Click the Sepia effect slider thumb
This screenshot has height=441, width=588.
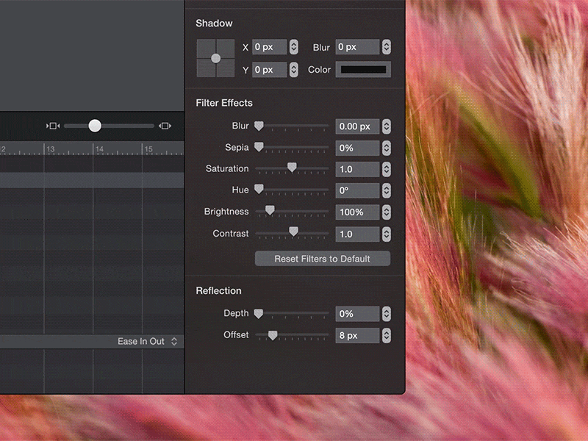pyautogui.click(x=258, y=147)
